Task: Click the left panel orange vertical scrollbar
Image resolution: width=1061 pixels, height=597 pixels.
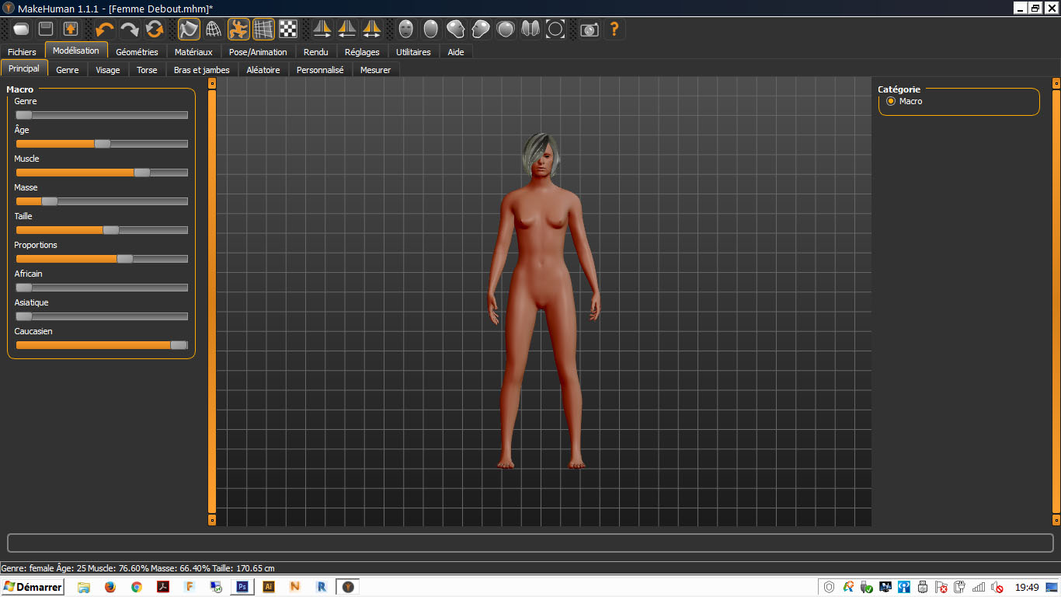Action: click(x=212, y=302)
